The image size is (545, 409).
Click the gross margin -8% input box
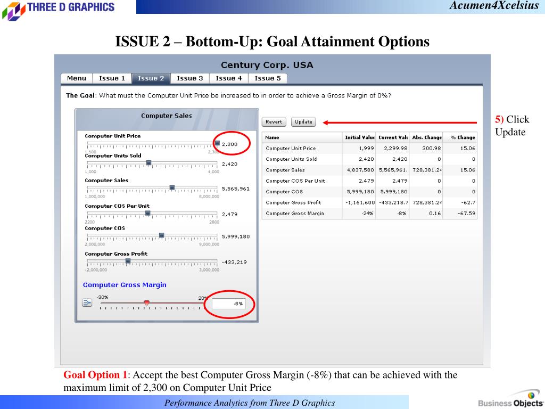tap(229, 304)
